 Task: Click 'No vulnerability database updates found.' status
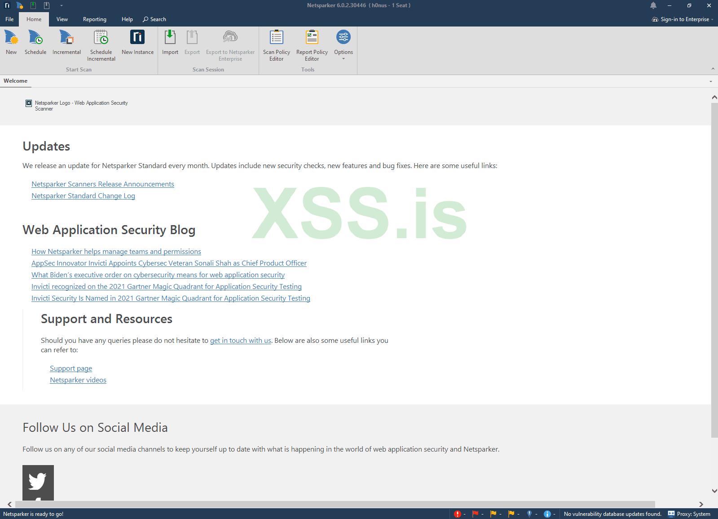coord(612,514)
